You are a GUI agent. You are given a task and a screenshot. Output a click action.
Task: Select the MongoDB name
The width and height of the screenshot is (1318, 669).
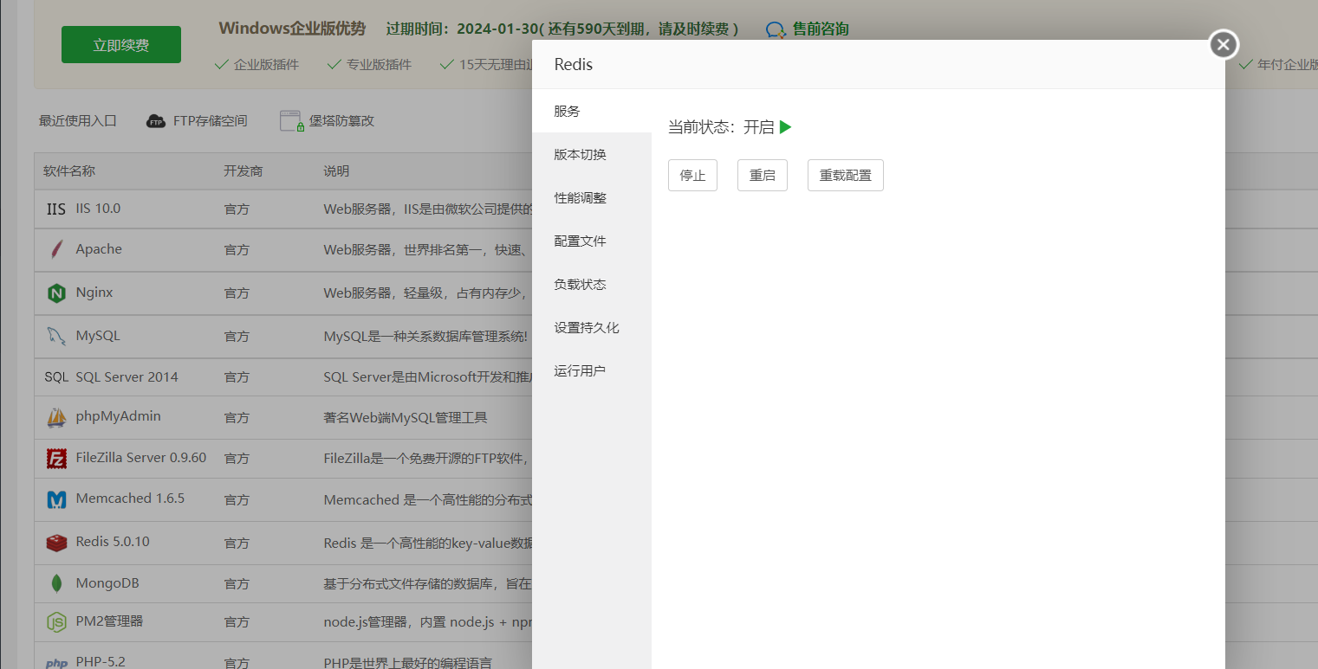click(107, 583)
